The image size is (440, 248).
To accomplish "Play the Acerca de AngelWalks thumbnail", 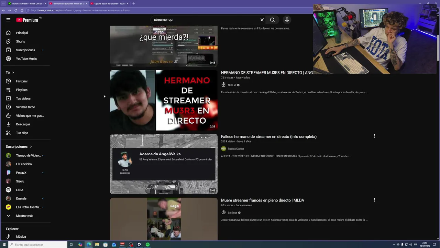I will point(164,164).
